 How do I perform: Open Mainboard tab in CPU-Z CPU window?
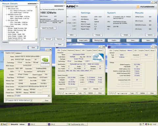pyautogui.click(x=71, y=51)
